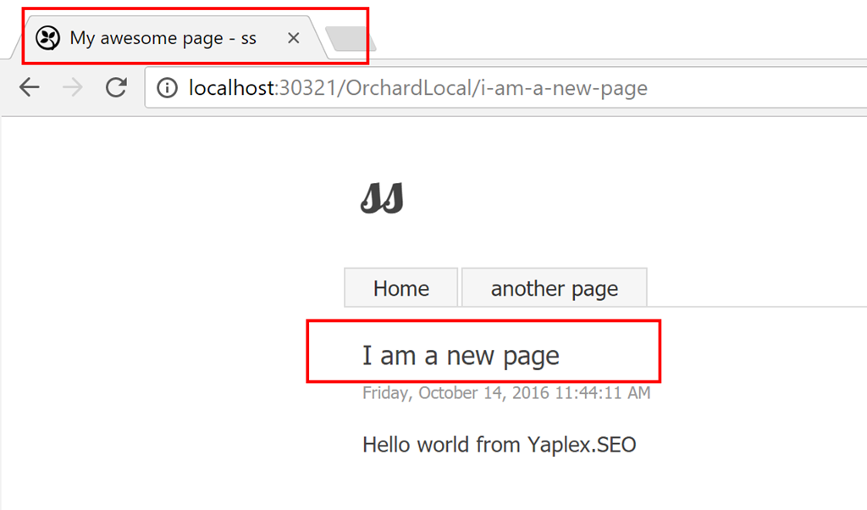Click the 'I am a new page' heading

click(x=461, y=355)
